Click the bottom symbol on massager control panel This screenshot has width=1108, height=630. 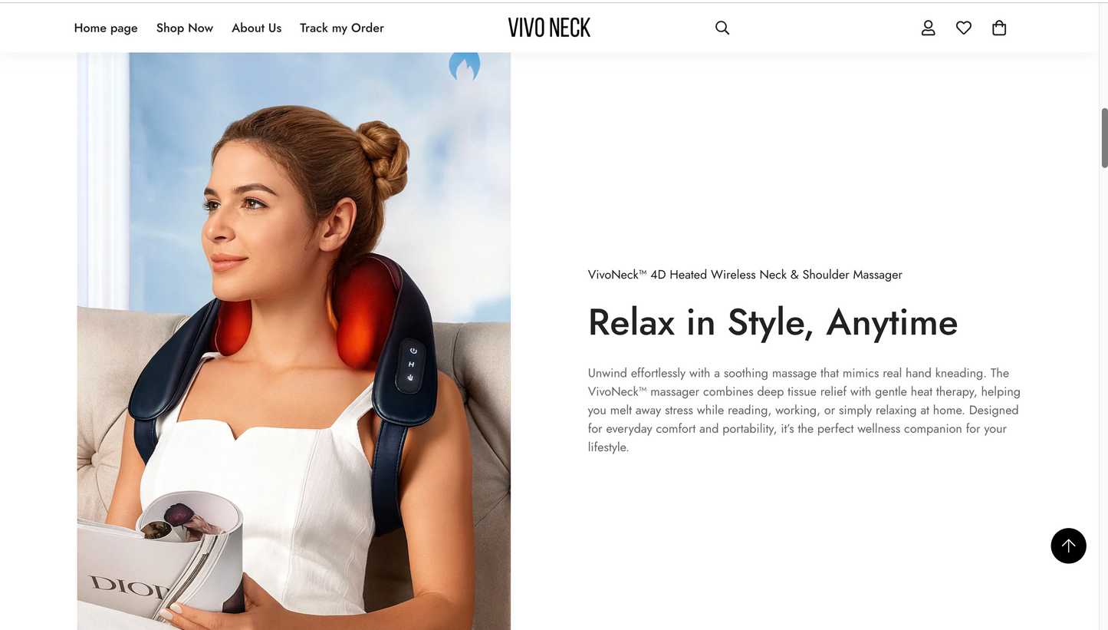[x=411, y=378]
